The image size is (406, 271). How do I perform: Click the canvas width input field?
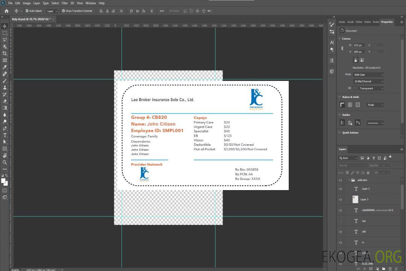point(358,45)
